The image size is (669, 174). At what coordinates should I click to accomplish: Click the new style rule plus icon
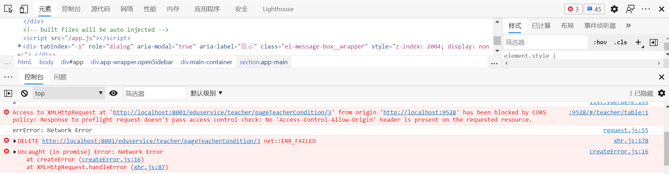(638, 42)
